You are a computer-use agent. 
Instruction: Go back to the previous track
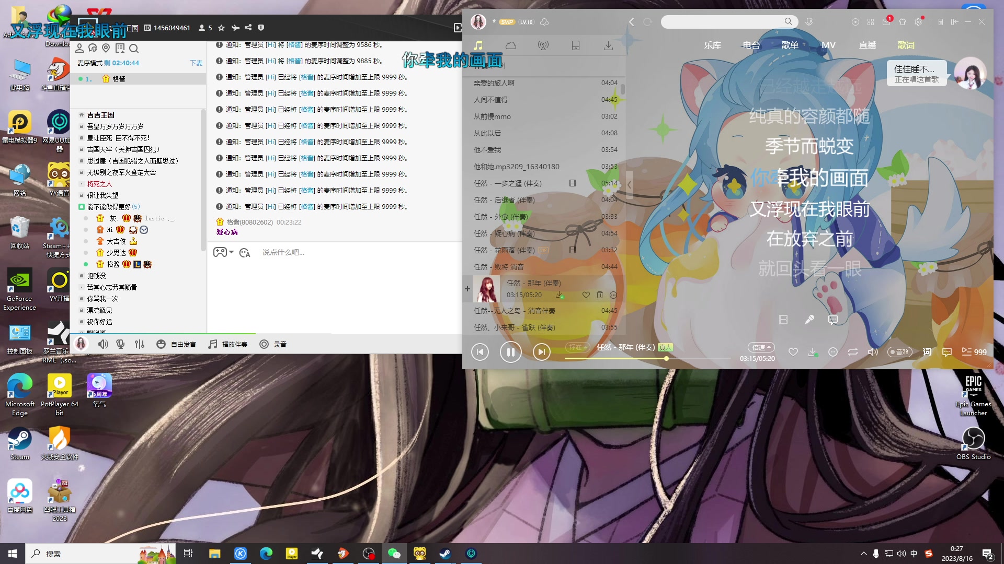pyautogui.click(x=480, y=352)
